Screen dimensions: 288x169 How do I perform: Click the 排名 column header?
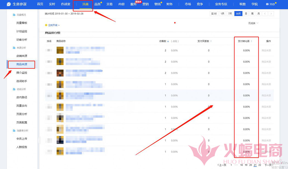(x=49, y=41)
